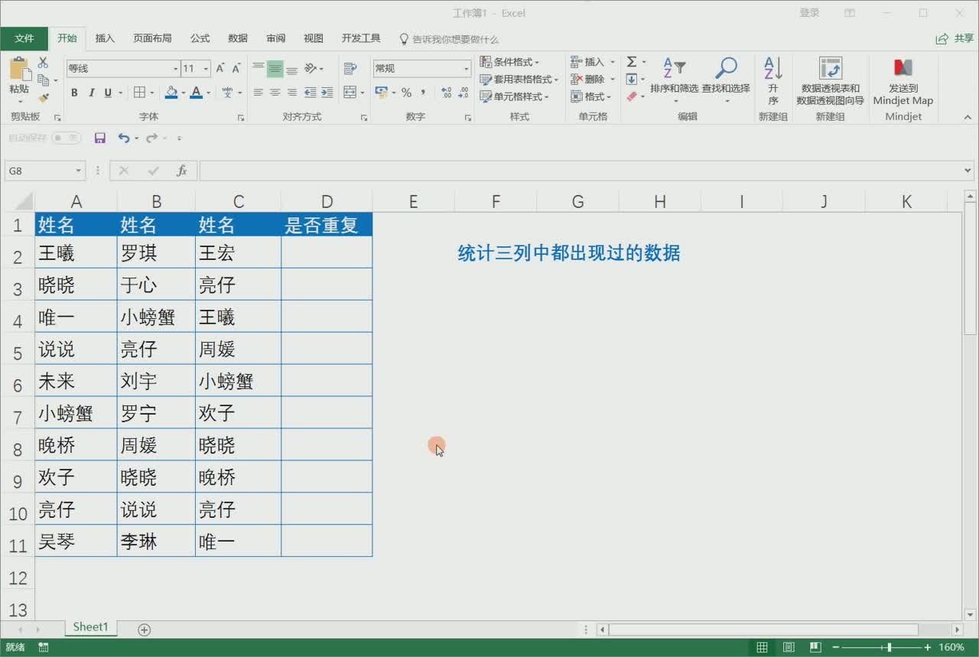
Task: Click the Cut scissors icon
Action: (x=43, y=63)
